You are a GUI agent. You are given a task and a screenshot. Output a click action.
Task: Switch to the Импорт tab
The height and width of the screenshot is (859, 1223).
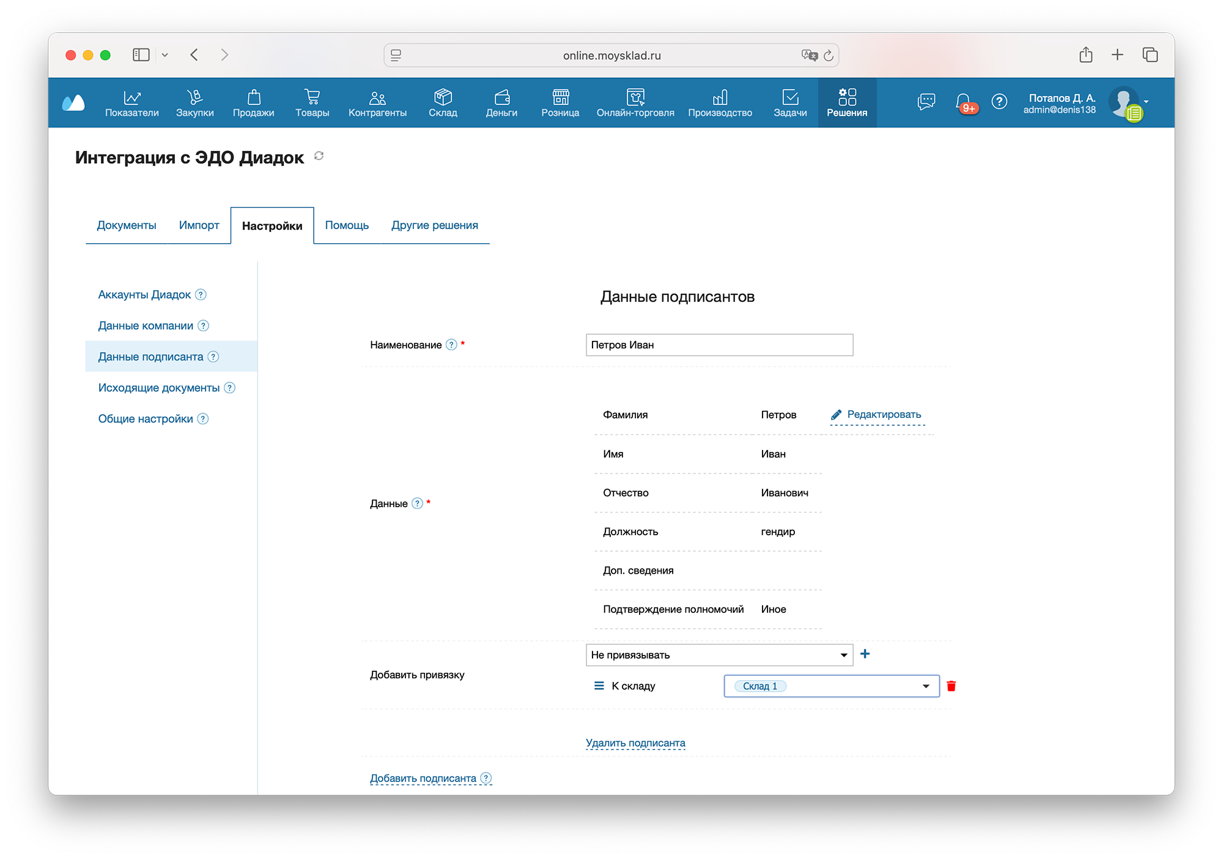(x=199, y=225)
